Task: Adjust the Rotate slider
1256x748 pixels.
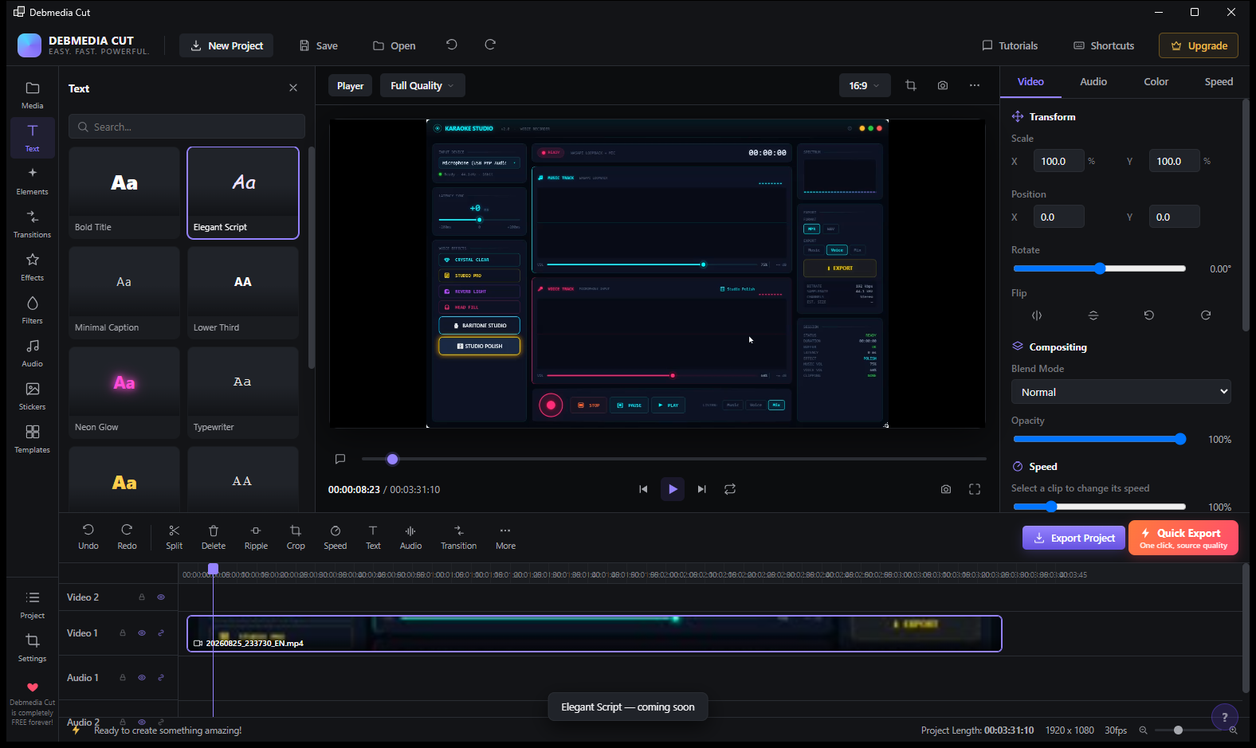Action: click(1099, 268)
